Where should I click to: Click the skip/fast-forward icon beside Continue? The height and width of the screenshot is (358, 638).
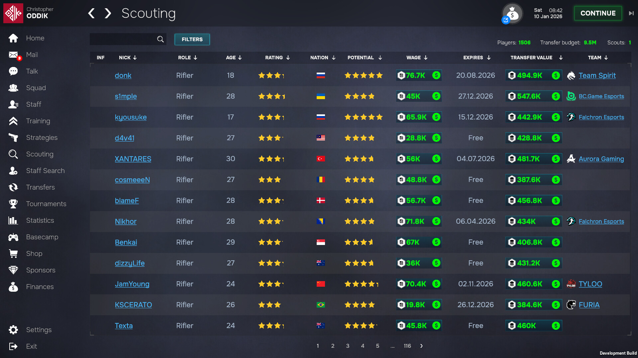pos(631,13)
